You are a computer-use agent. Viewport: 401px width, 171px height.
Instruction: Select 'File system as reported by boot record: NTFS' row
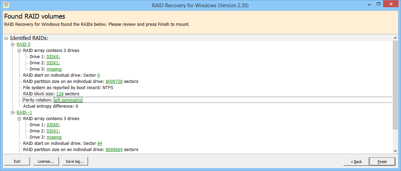click(68, 88)
